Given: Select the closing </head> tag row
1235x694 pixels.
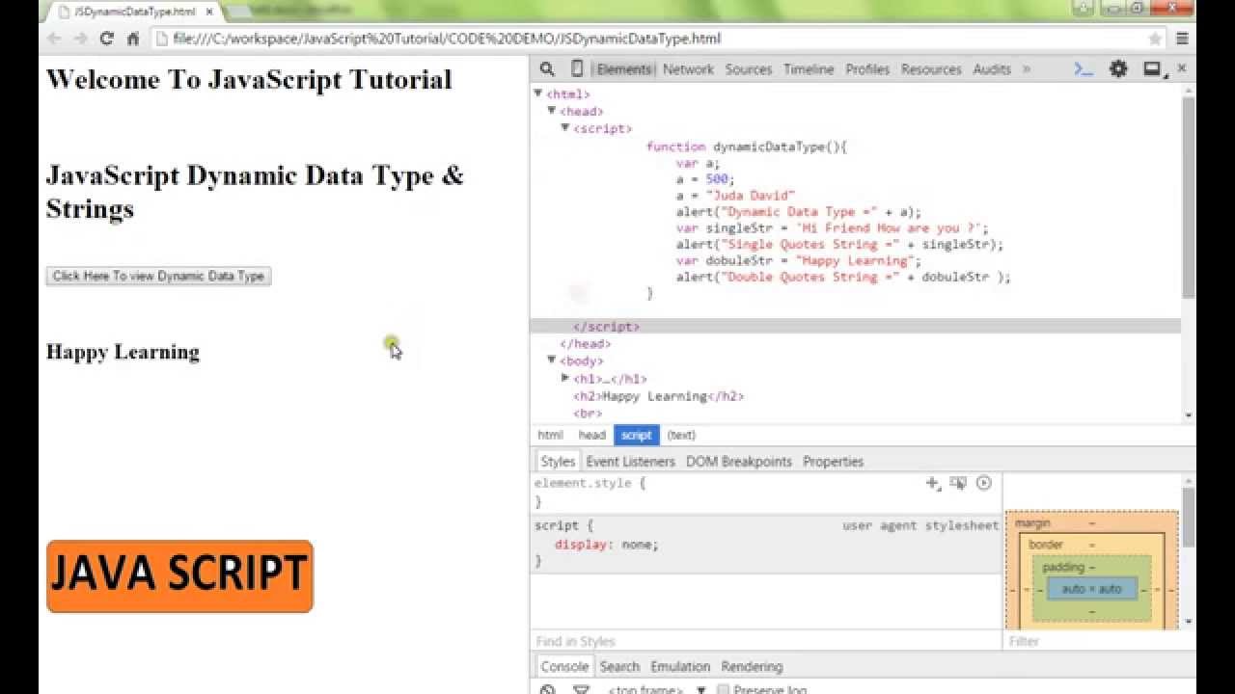Looking at the screenshot, I should point(586,344).
